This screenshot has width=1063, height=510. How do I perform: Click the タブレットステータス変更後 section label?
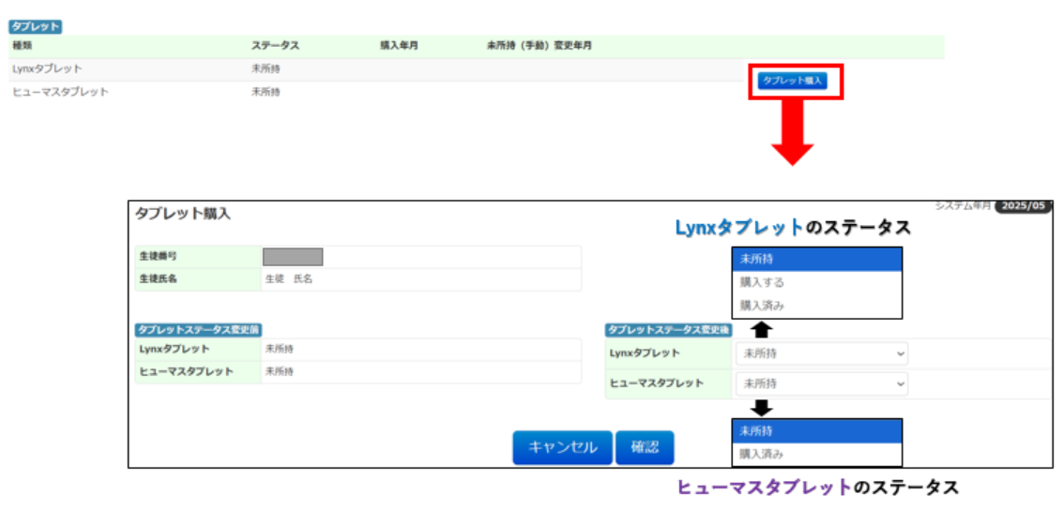click(x=669, y=329)
